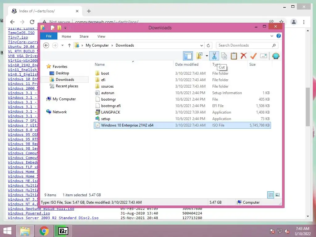Image resolution: width=316 pixels, height=237 pixels.
Task: Click the Cut scissors icon
Action: pos(214,56)
